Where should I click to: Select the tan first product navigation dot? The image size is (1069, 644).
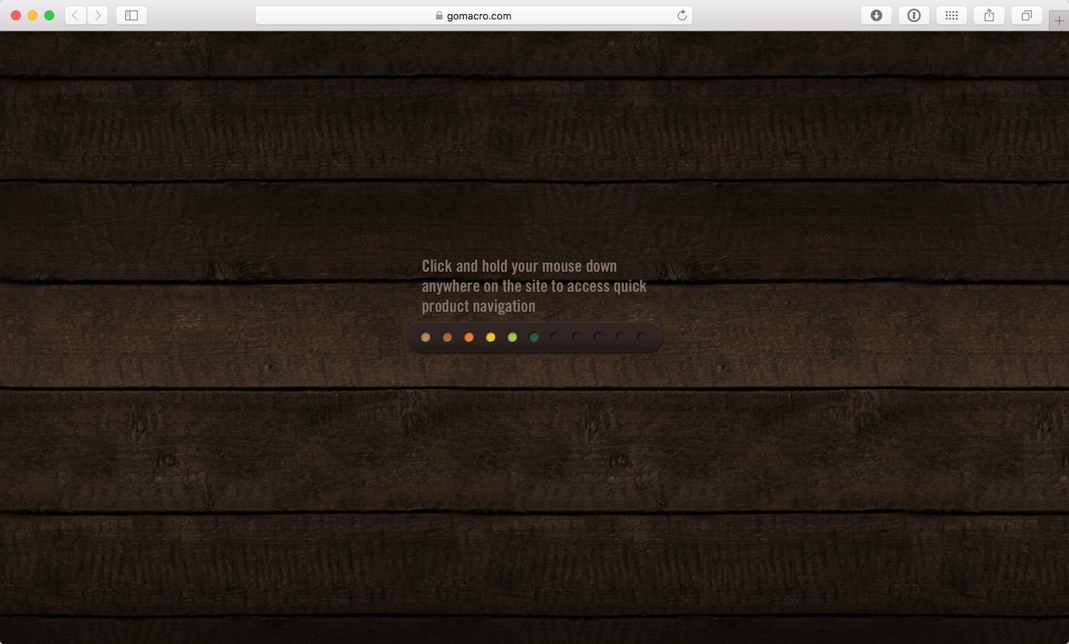click(425, 337)
